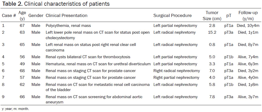Select the tumor size value 15.2
The height and width of the screenshot is (112, 262).
[212, 32]
